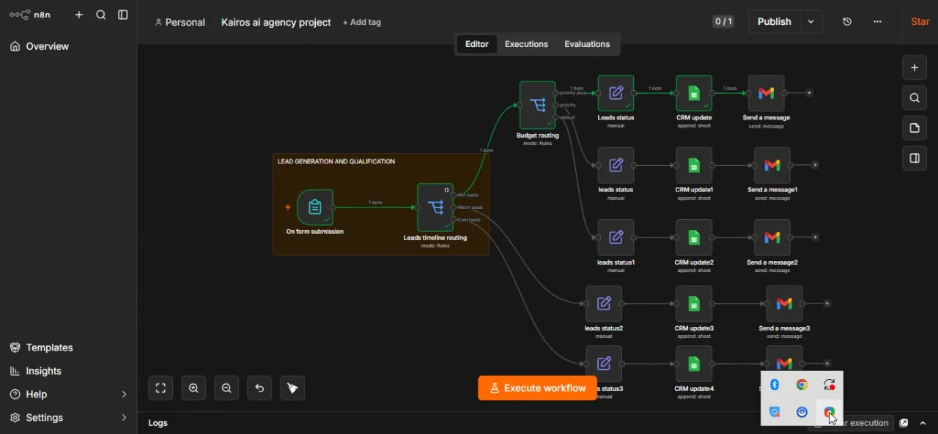Click the plus icon in sidebar header
The height and width of the screenshot is (434, 938).
point(79,15)
